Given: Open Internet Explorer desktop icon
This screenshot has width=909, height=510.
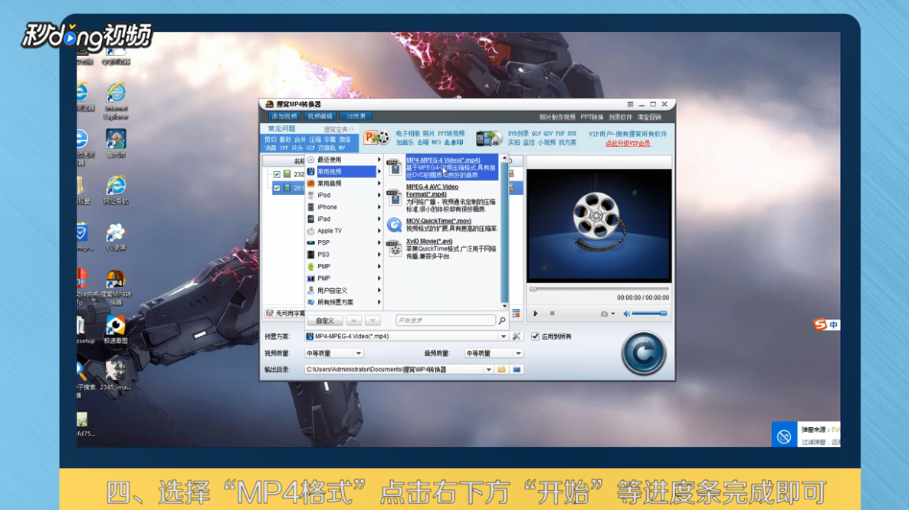Looking at the screenshot, I should (116, 101).
